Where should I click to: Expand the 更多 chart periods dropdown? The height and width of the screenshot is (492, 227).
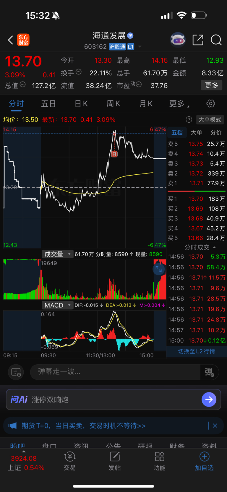pyautogui.click(x=179, y=104)
